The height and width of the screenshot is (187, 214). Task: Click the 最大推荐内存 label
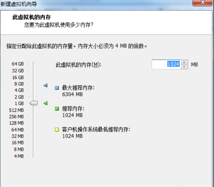tap(78, 88)
